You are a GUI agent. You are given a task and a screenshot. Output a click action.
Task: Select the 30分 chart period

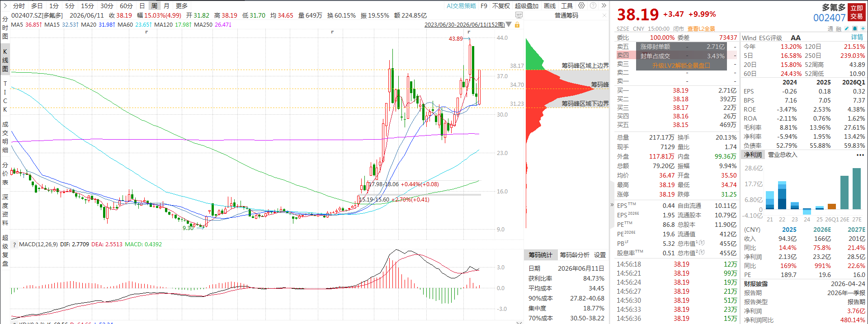[107, 6]
